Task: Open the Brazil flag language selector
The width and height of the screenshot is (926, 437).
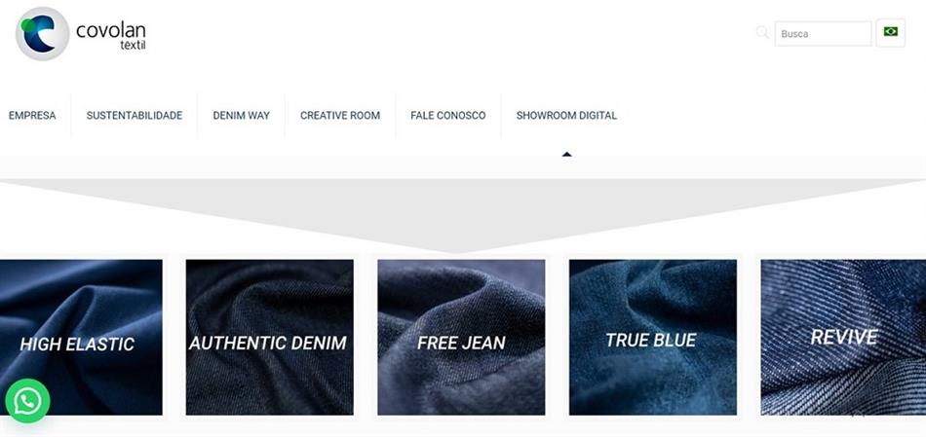Action: pos(891,32)
